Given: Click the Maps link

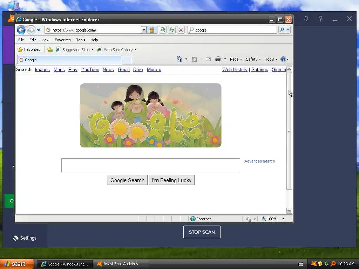Looking at the screenshot, I should (x=59, y=70).
